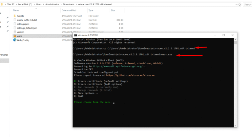This screenshot has height=137, width=252.
Task: Navigate to Administrator breadcrumb
Action: coord(52,4)
